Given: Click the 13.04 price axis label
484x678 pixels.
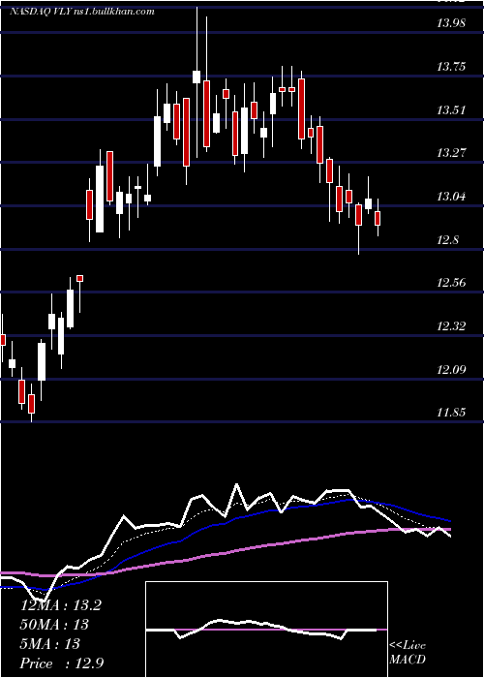Looking at the screenshot, I should pos(451,197).
